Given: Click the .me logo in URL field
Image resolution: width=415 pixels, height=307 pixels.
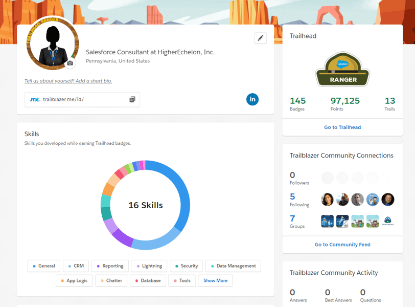Looking at the screenshot, I should coord(34,99).
